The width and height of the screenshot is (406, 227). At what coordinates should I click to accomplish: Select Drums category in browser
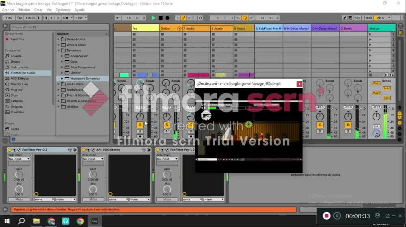click(x=15, y=62)
